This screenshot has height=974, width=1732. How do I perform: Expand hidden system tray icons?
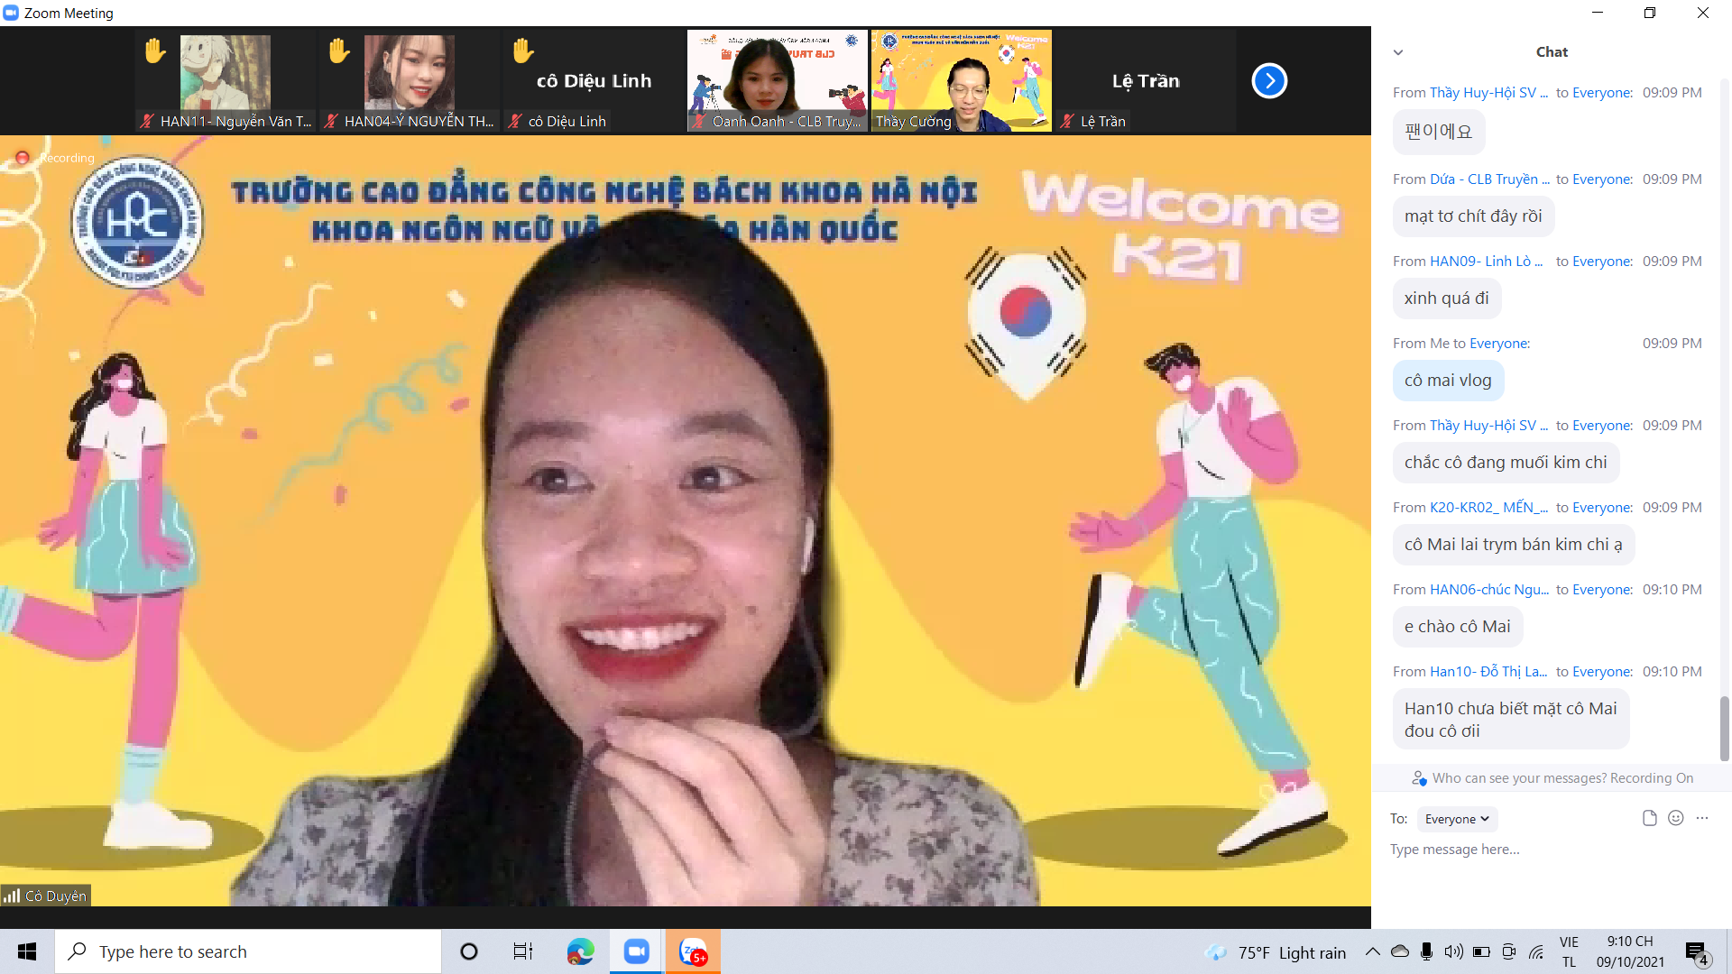[1372, 951]
